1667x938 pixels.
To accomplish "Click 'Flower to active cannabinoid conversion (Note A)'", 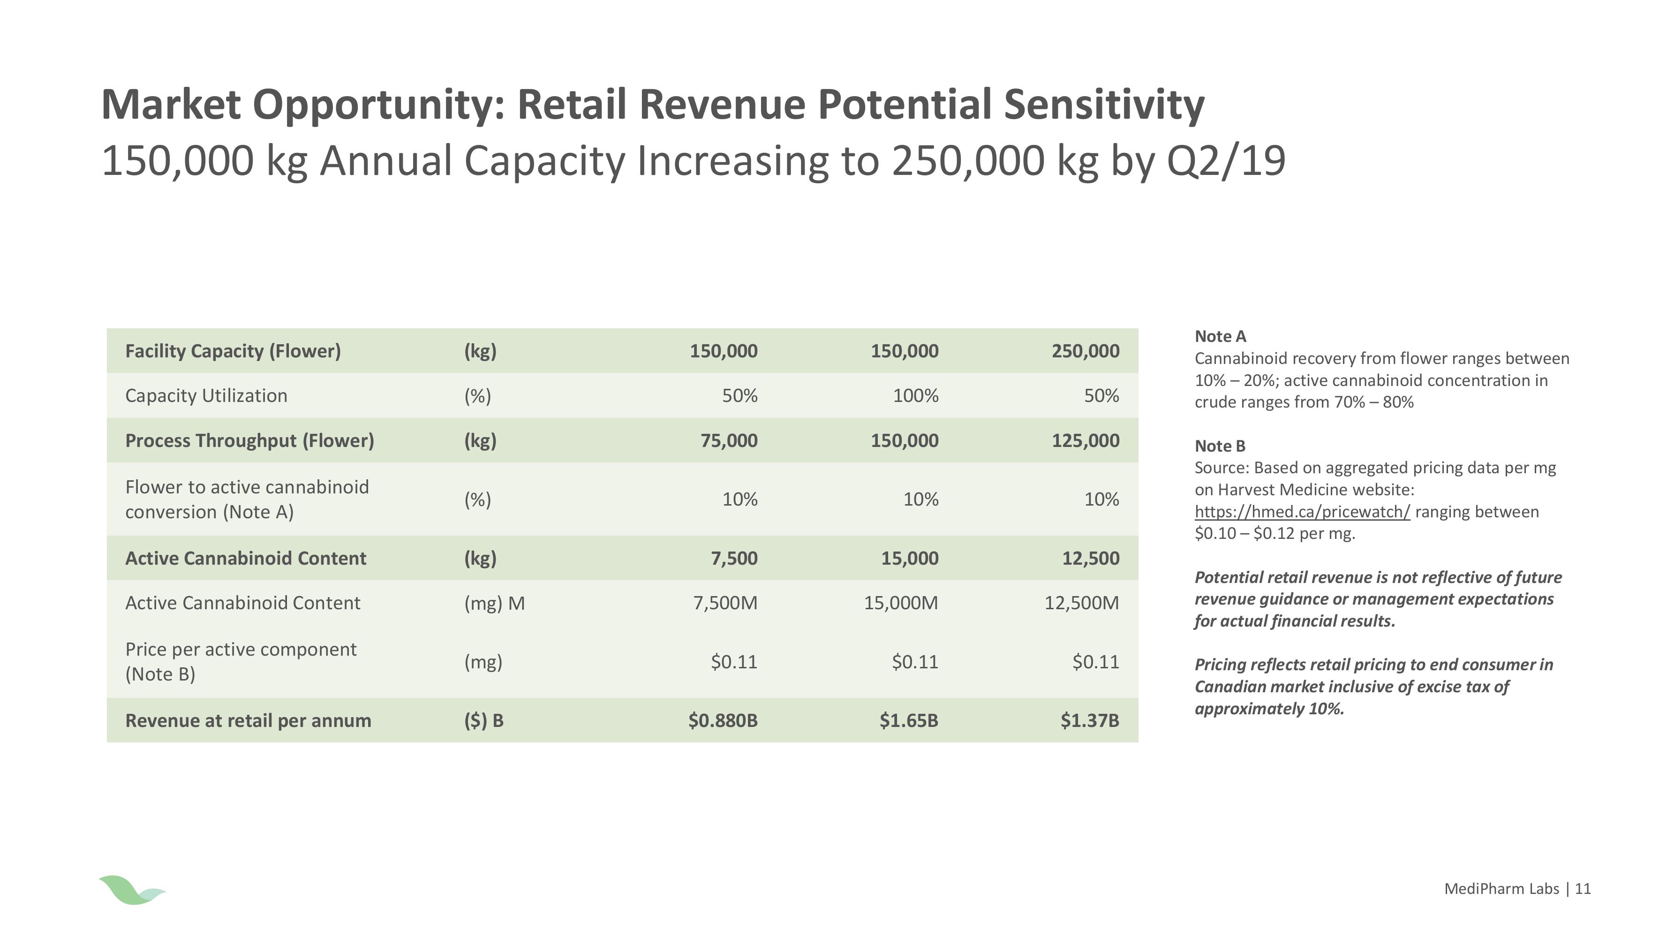I will tap(247, 499).
